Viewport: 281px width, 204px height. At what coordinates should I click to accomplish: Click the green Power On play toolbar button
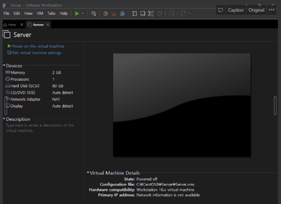[77, 14]
